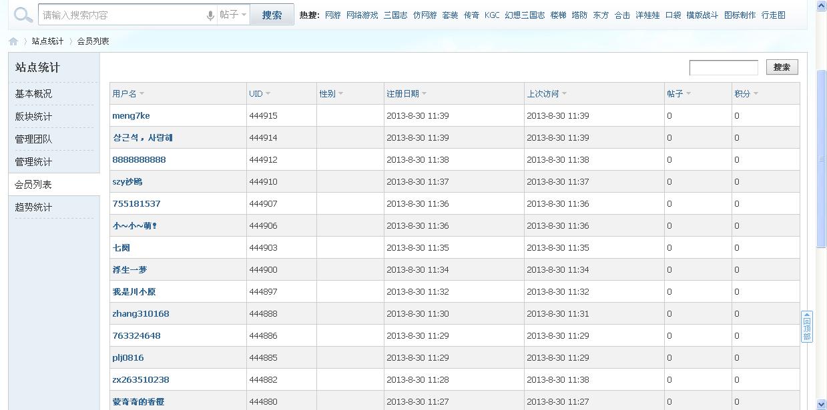The width and height of the screenshot is (827, 410).
Task: Sort by 性别 column header
Action: 331,94
